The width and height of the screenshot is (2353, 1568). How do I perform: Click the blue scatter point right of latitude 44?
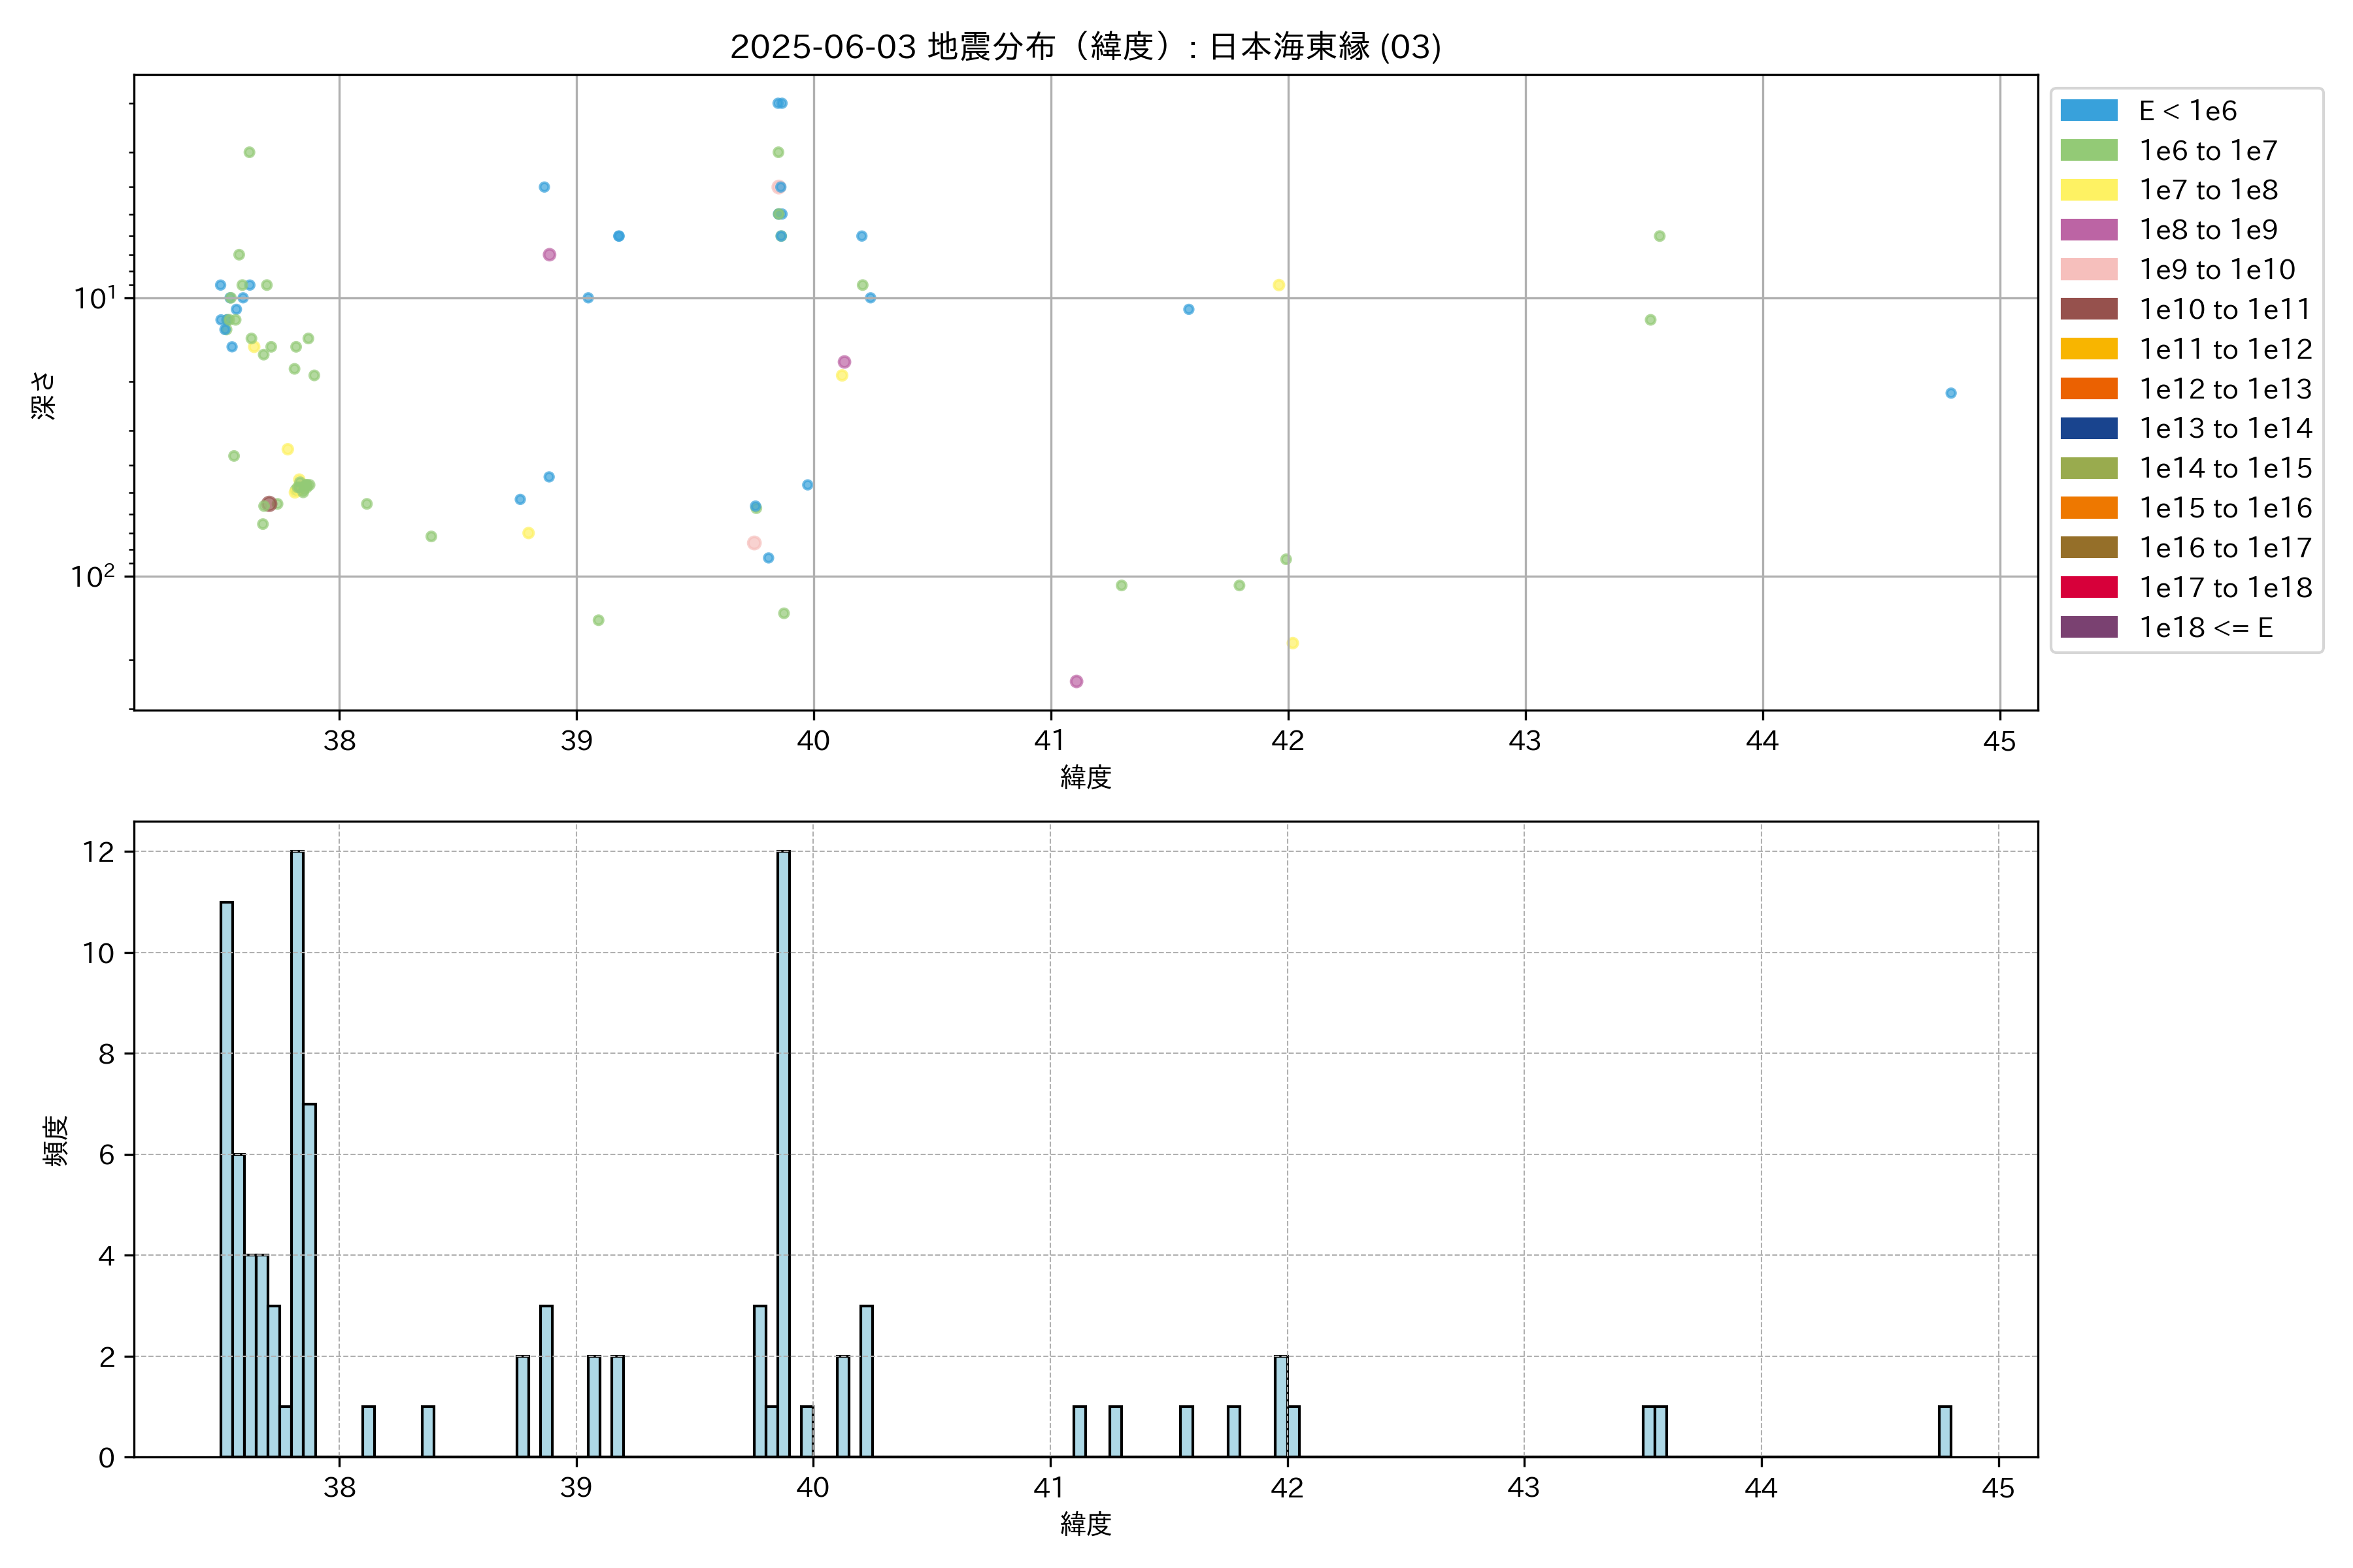click(1951, 393)
